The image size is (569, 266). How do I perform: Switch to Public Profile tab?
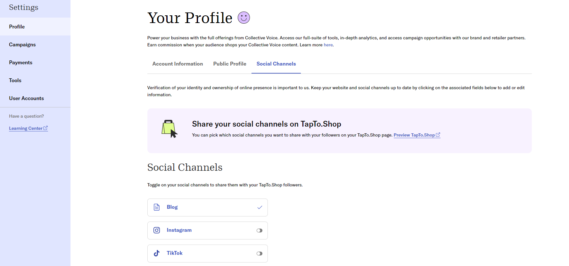click(x=230, y=64)
